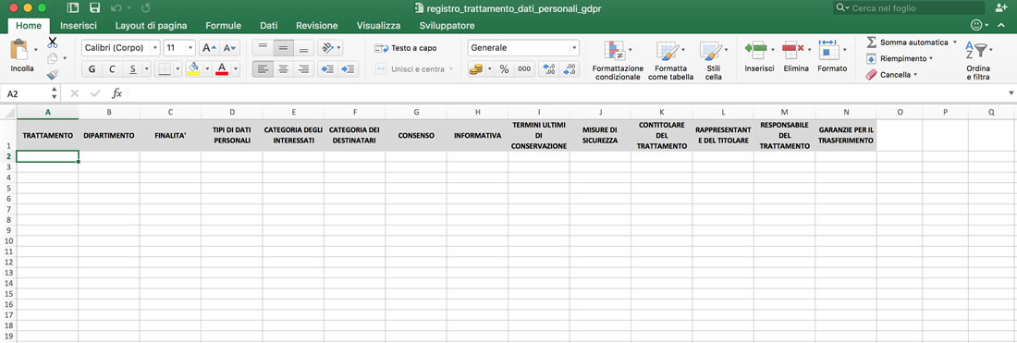
Task: Click Testo a capo wrap text button
Action: [x=406, y=48]
